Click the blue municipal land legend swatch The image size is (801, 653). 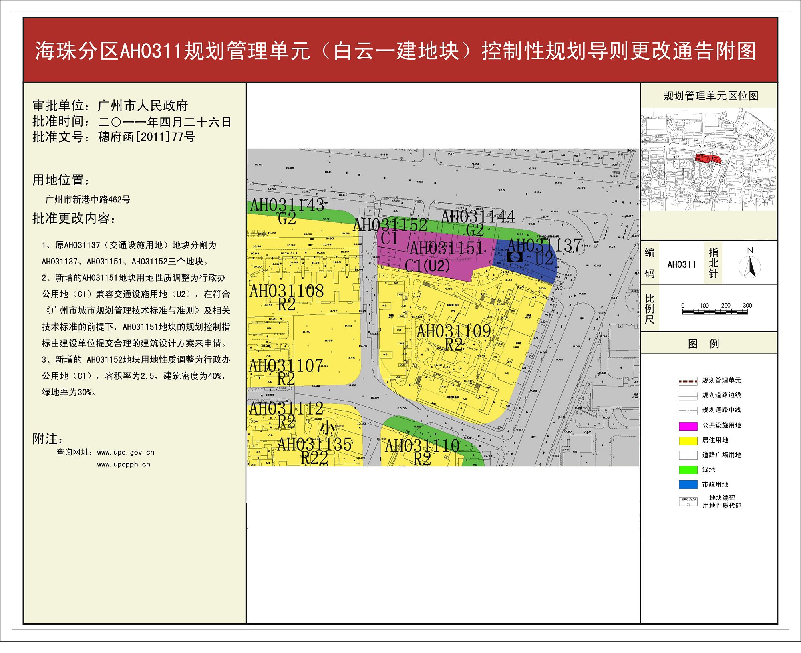pos(688,484)
